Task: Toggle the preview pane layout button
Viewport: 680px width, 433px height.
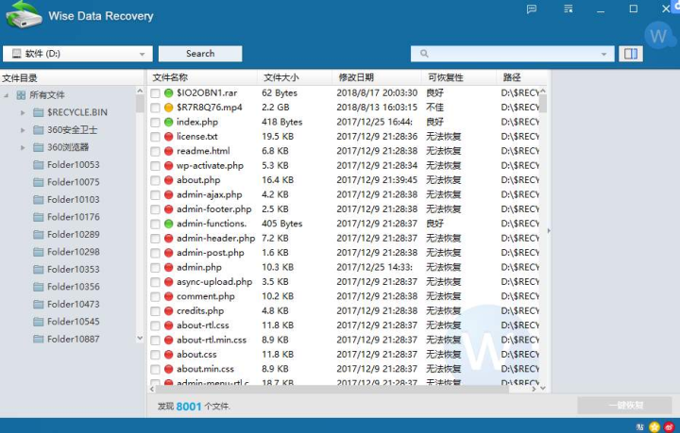Action: (x=630, y=54)
